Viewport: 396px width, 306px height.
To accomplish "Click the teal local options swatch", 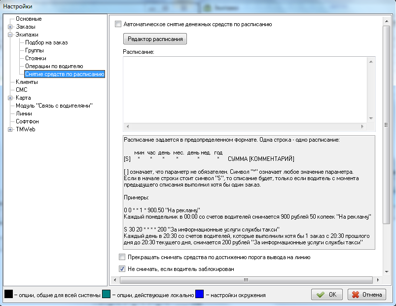I will pyautogui.click(x=107, y=294).
